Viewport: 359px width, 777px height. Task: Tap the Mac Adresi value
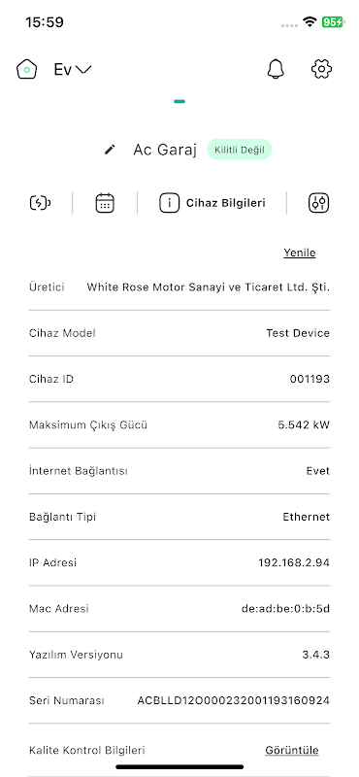pos(285,609)
